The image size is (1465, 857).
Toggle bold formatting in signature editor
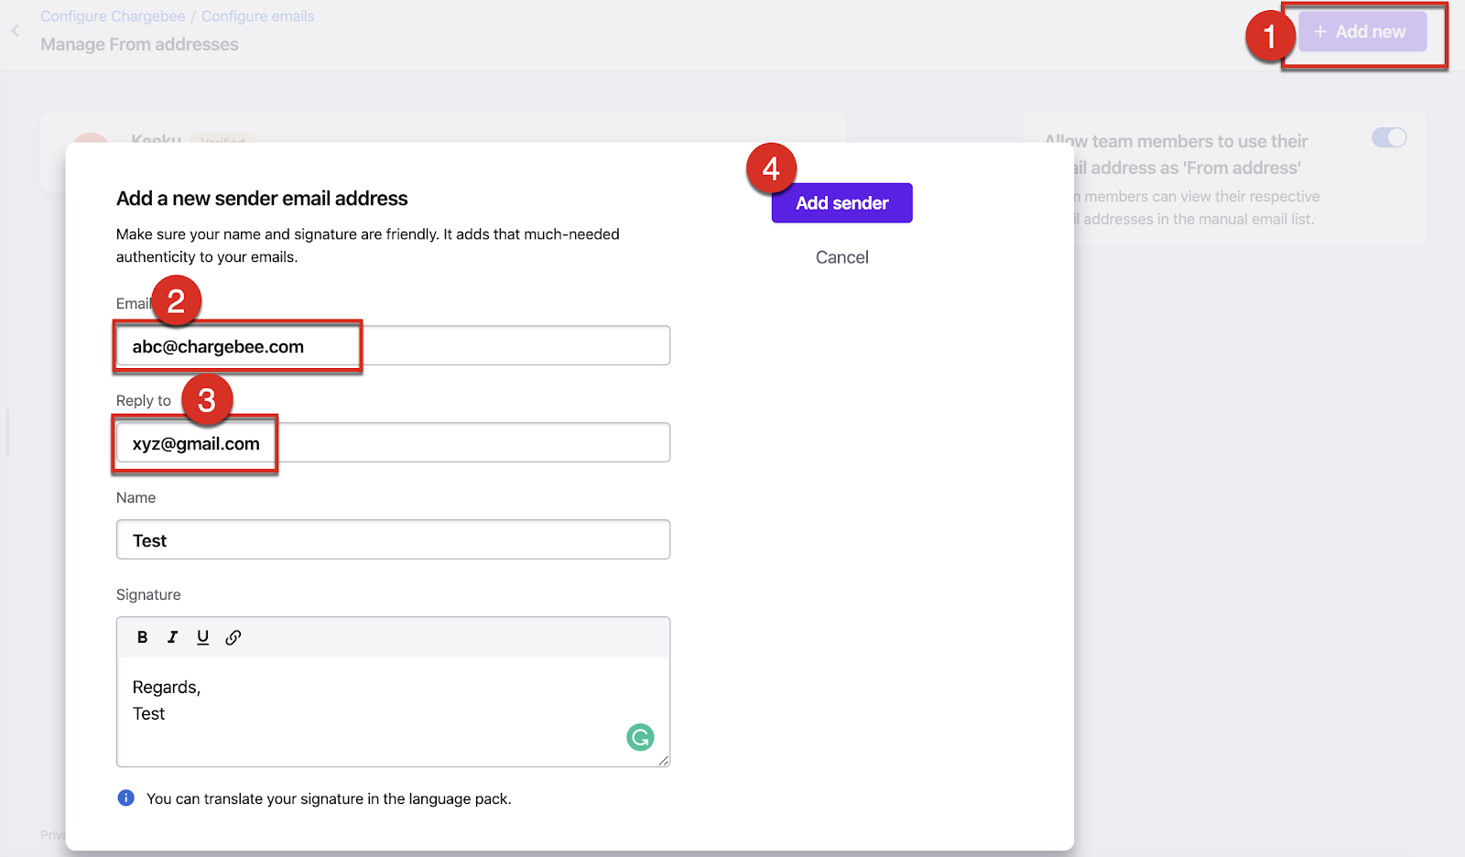[142, 637]
